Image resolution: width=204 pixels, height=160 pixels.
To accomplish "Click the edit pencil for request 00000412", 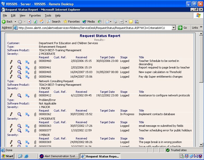I will 11,96.
